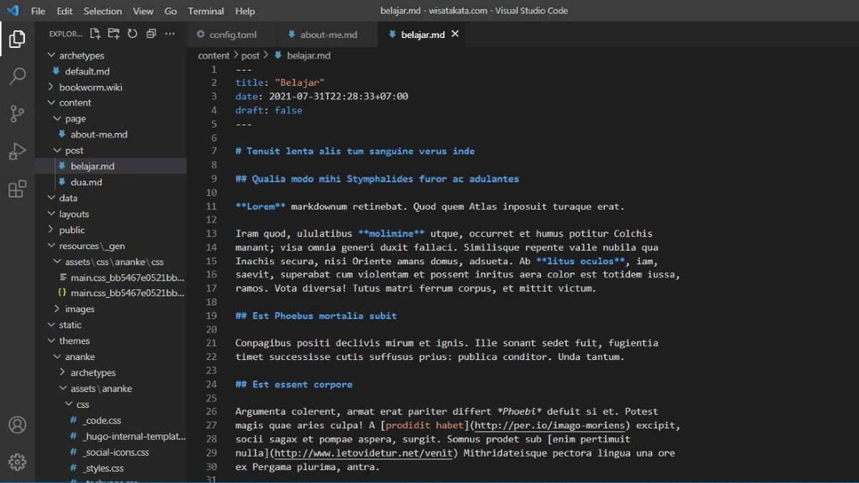The image size is (859, 483).
Task: Open the Help menu
Action: 245,11
